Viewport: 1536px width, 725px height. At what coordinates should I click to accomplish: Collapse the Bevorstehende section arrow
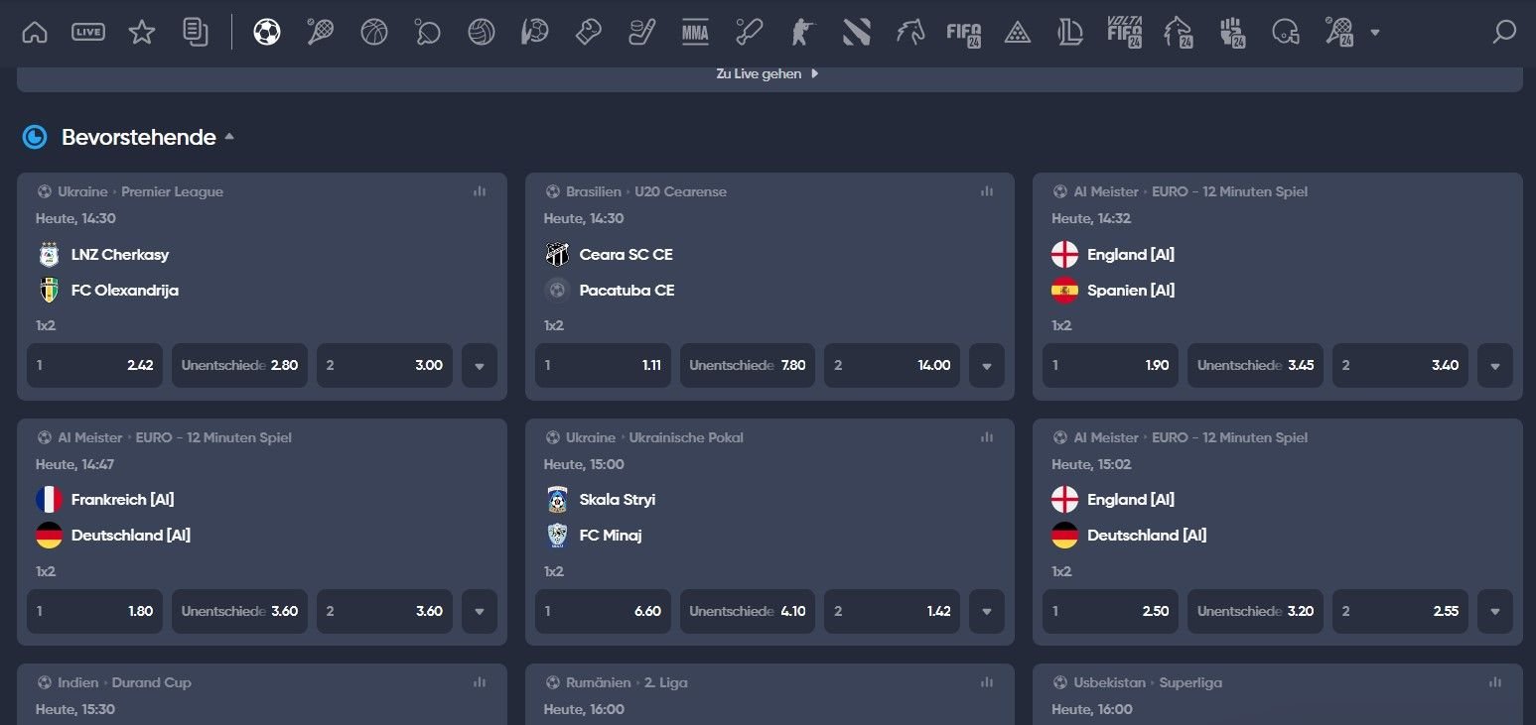point(229,137)
